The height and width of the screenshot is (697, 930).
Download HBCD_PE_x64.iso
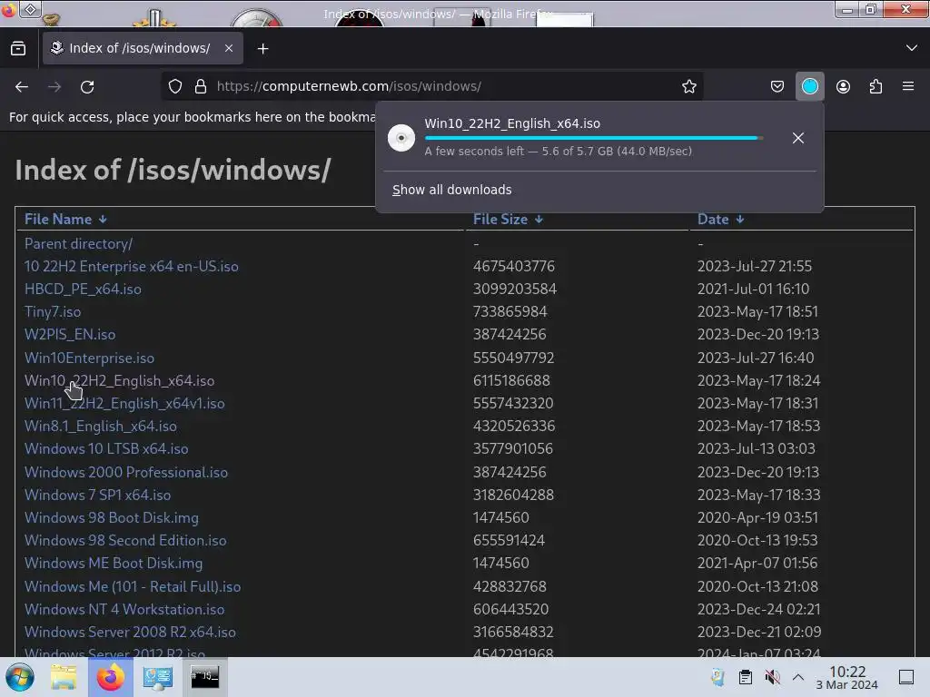[x=83, y=290]
